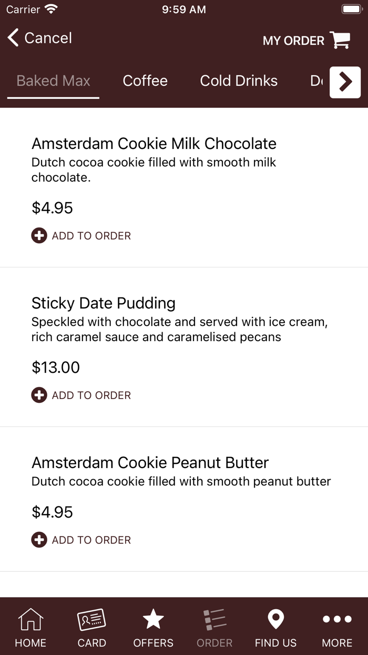Switch to the Coffee category tab
The image size is (368, 655).
click(145, 81)
